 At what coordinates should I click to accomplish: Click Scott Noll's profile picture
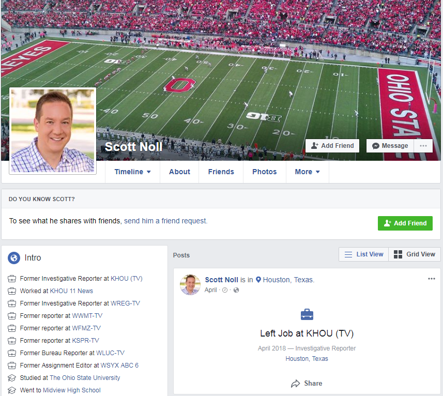52,130
